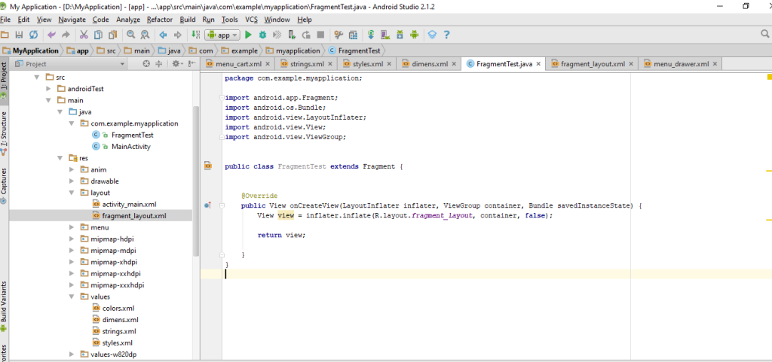772x362 pixels.
Task: Run the app with the green play icon
Action: pos(248,35)
